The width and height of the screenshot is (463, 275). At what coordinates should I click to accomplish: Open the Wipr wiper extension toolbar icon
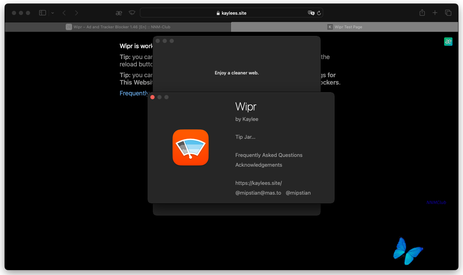click(x=132, y=13)
